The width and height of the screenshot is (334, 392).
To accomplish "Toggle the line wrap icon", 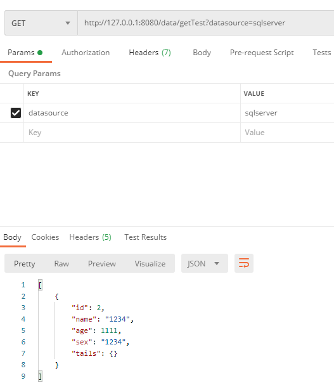I will point(244,263).
